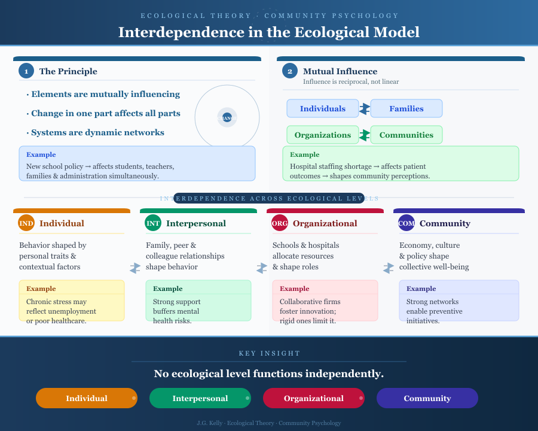Image resolution: width=538 pixels, height=431 pixels.
Task: Select the INT Interpersonal level badge
Action: point(153,223)
